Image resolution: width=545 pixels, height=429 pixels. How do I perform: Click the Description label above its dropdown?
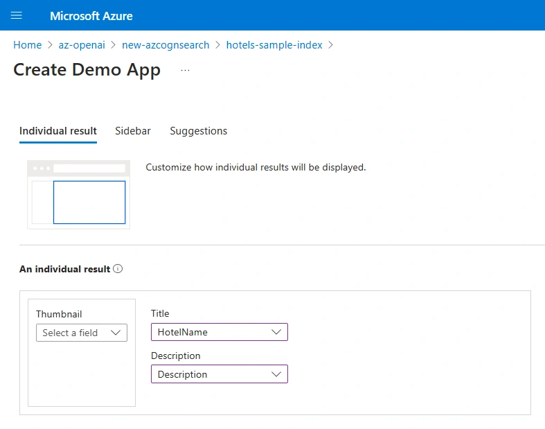175,356
